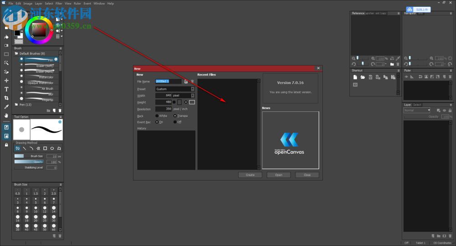Click rotate-left icon in Navigator panel

click(406, 64)
